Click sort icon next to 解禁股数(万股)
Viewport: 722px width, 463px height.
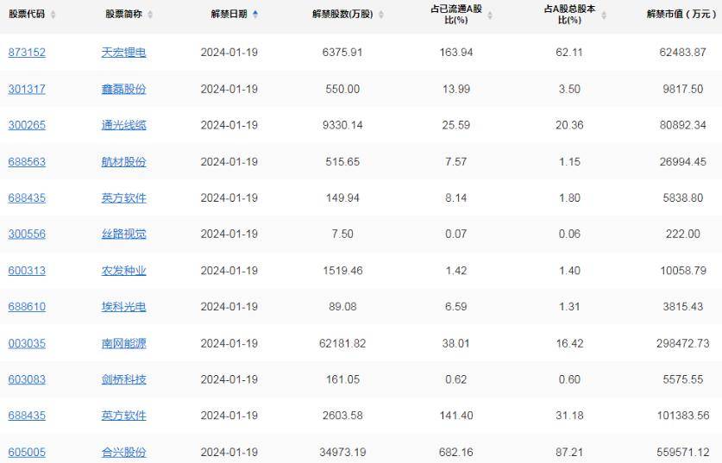point(381,15)
